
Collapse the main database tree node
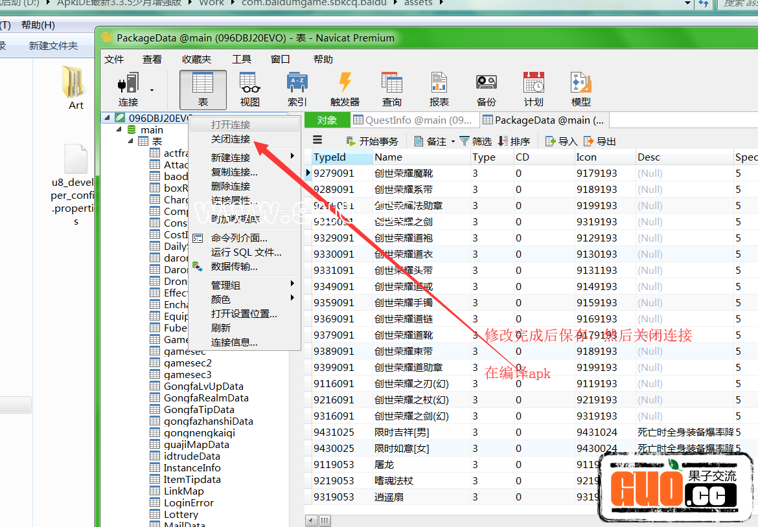(119, 130)
